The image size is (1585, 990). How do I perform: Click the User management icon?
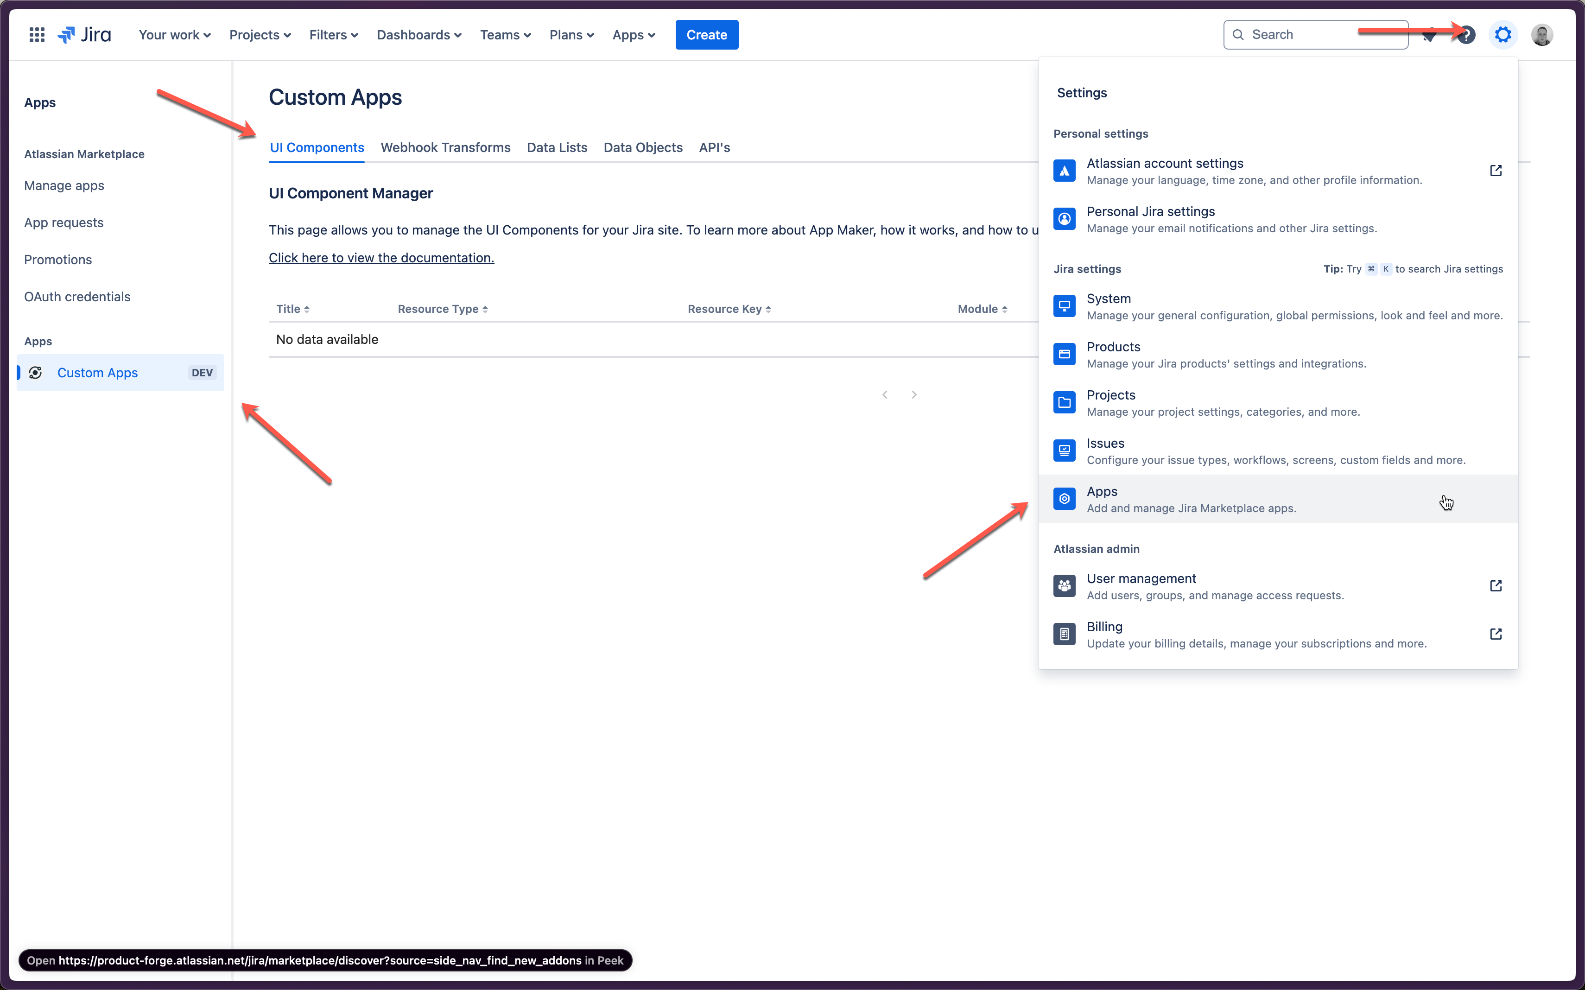tap(1065, 585)
